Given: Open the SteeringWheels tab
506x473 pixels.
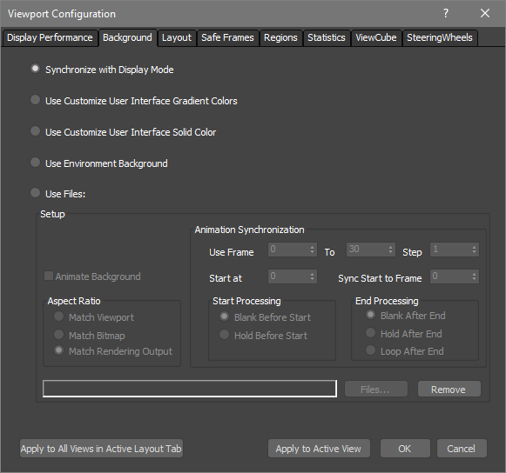Looking at the screenshot, I should click(x=440, y=37).
